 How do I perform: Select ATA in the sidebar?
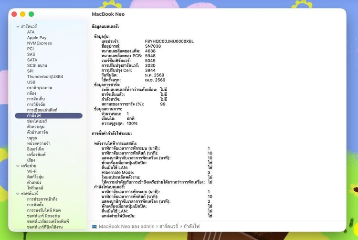(31, 32)
